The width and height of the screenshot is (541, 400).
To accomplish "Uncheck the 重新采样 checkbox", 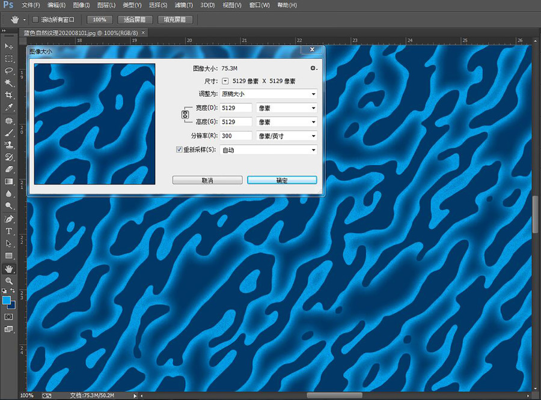I will point(179,150).
